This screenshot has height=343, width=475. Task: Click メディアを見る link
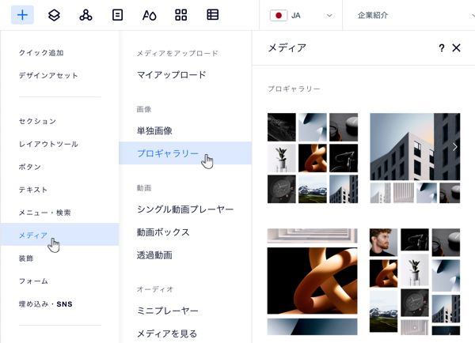click(166, 334)
